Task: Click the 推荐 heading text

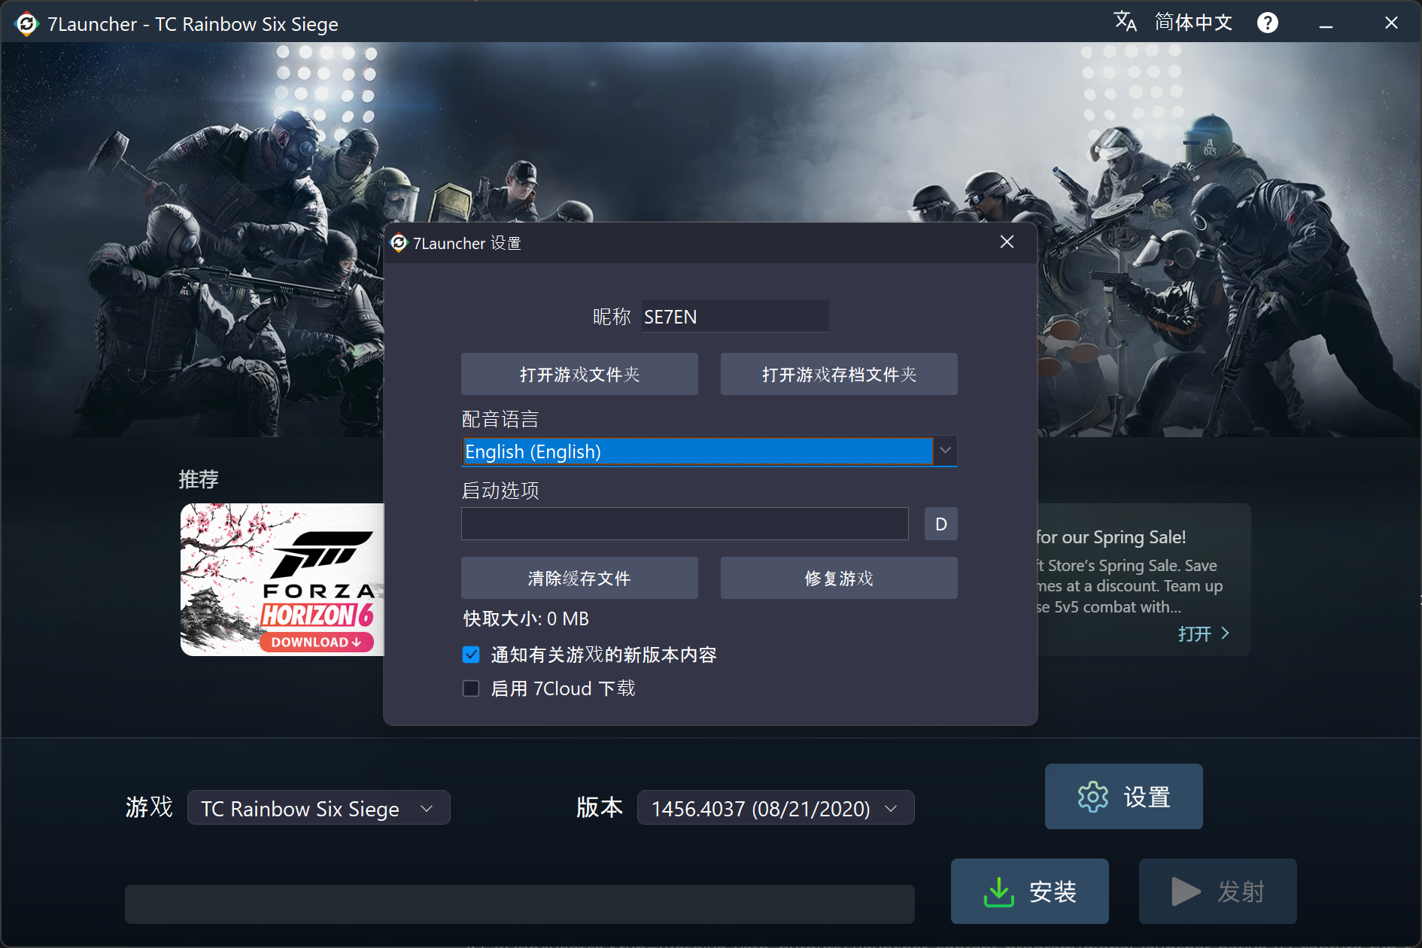Action: click(x=199, y=479)
